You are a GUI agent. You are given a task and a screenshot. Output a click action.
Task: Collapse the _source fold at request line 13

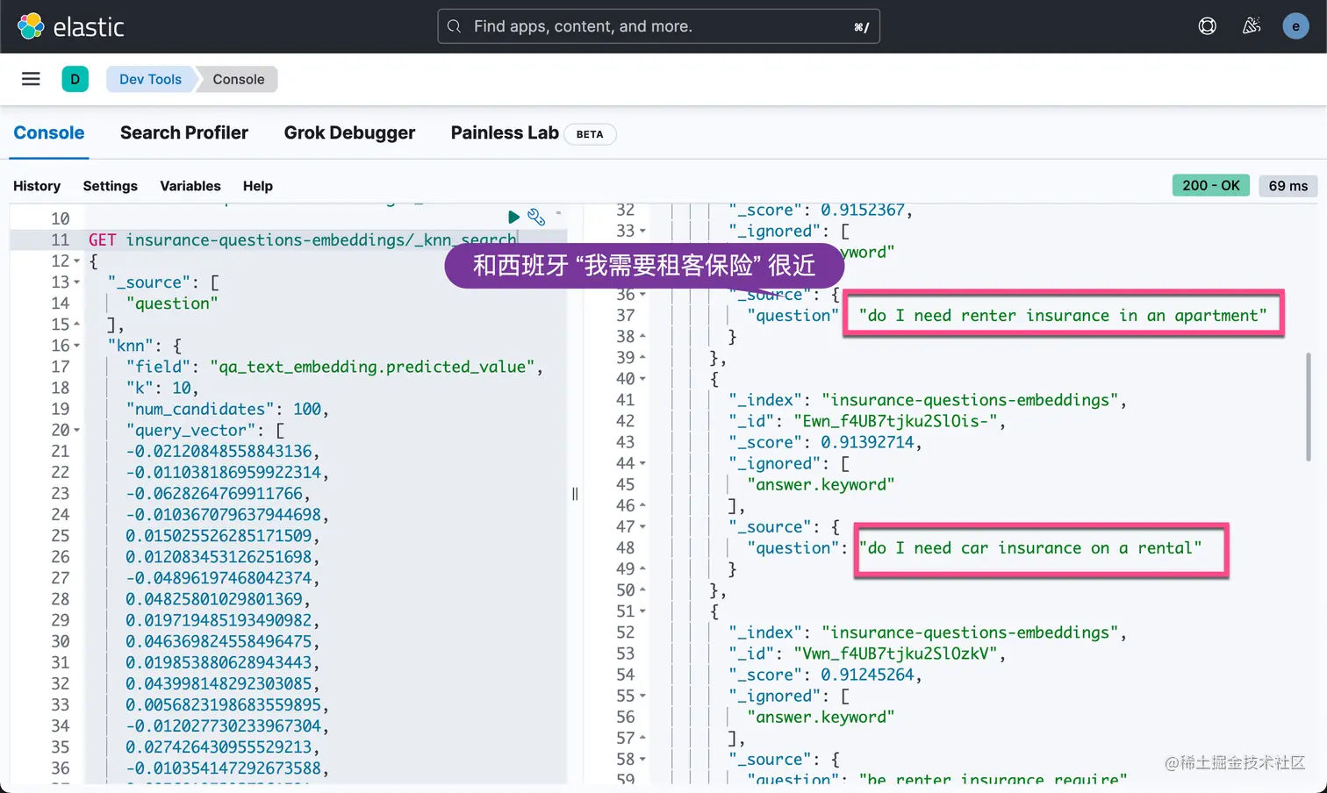pos(76,282)
